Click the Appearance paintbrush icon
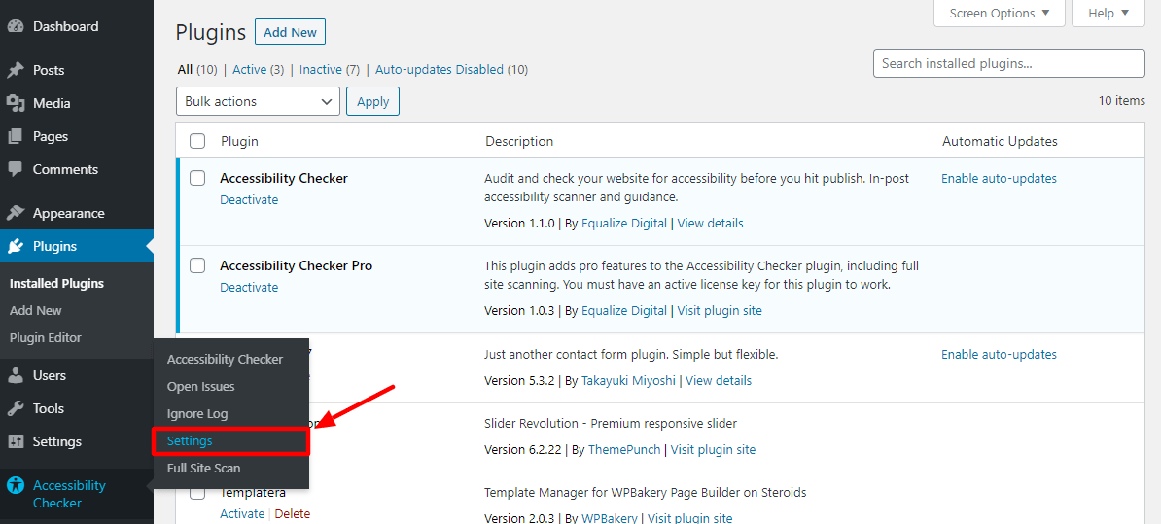Image resolution: width=1161 pixels, height=524 pixels. pos(16,213)
